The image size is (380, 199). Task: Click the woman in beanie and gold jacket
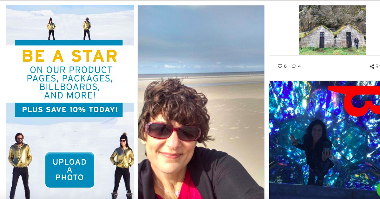pyautogui.click(x=123, y=166)
